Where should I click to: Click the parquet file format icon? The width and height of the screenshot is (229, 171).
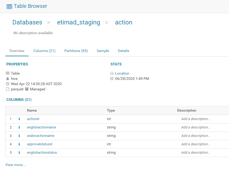(8, 89)
